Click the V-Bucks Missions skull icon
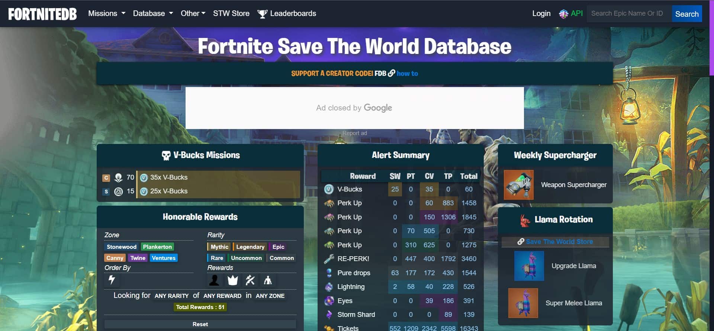 [166, 155]
